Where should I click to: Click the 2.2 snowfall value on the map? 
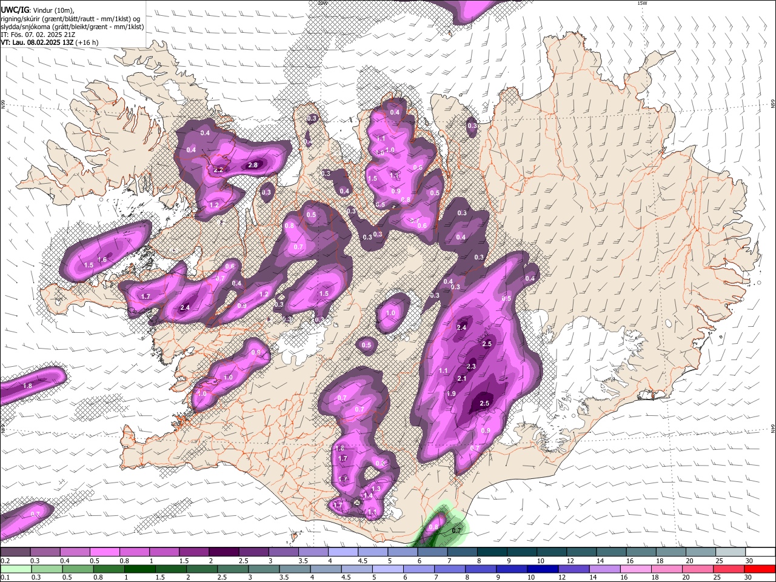coord(218,170)
